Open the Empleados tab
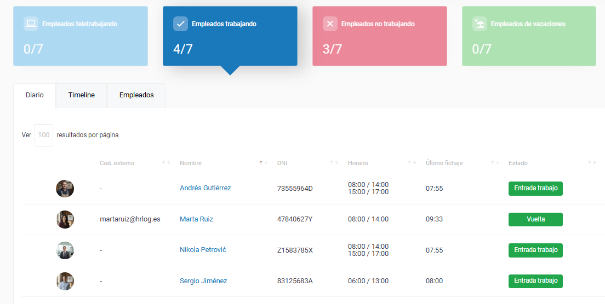 [136, 95]
